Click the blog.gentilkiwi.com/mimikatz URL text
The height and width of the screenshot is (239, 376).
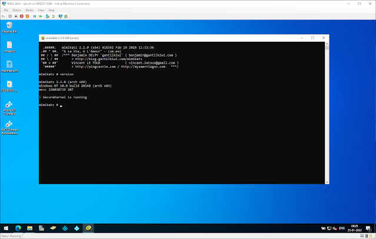coord(109,59)
